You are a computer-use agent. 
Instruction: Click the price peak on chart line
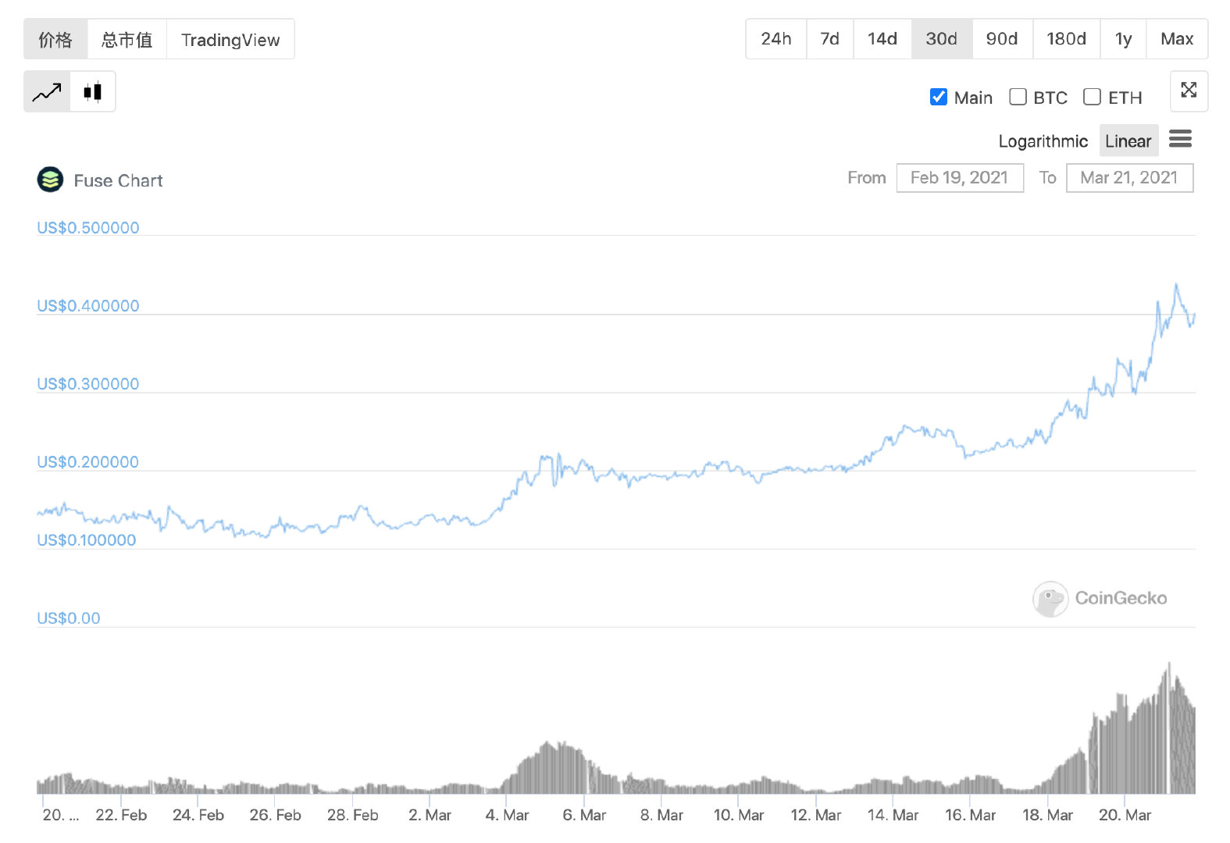(x=1176, y=285)
